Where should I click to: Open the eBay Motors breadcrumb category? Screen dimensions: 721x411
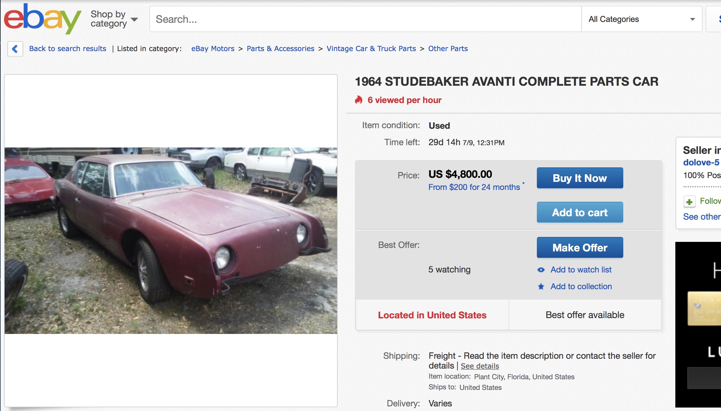(213, 49)
